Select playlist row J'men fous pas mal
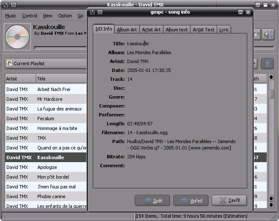 (46, 187)
